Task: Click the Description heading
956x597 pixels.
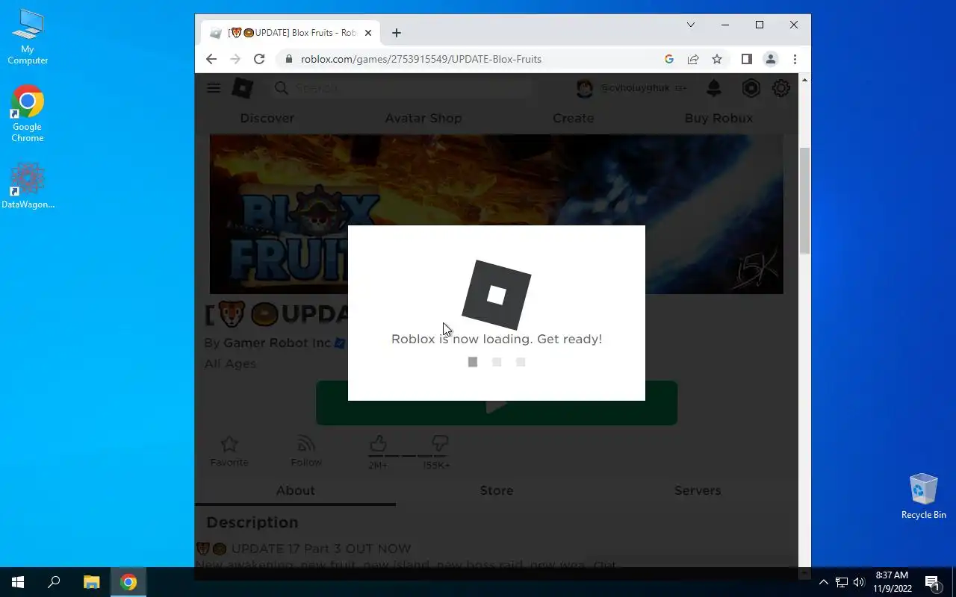Action: pyautogui.click(x=252, y=522)
